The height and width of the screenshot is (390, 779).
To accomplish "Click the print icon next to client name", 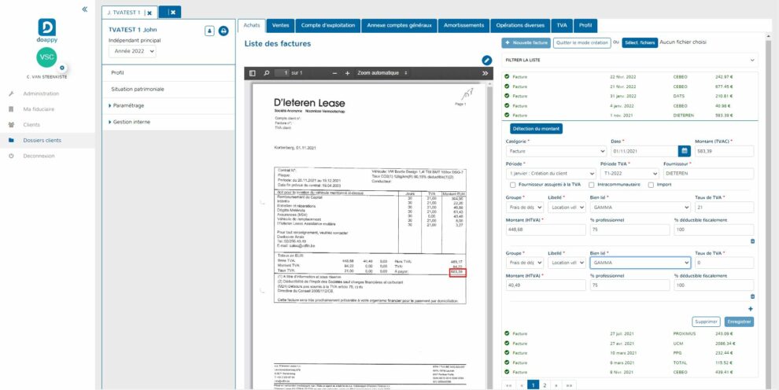I will click(x=223, y=31).
